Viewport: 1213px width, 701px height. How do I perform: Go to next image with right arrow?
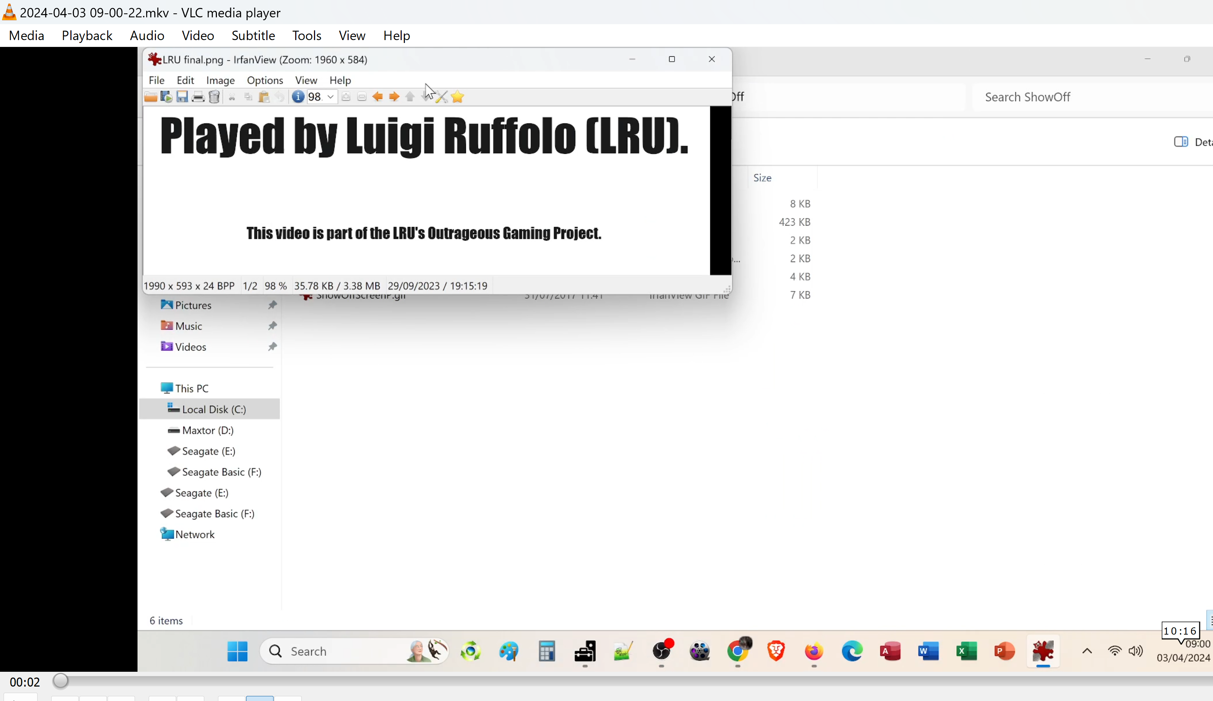point(394,97)
